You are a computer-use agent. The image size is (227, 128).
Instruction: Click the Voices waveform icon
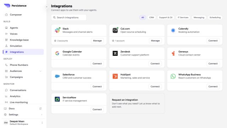(x=6, y=34)
